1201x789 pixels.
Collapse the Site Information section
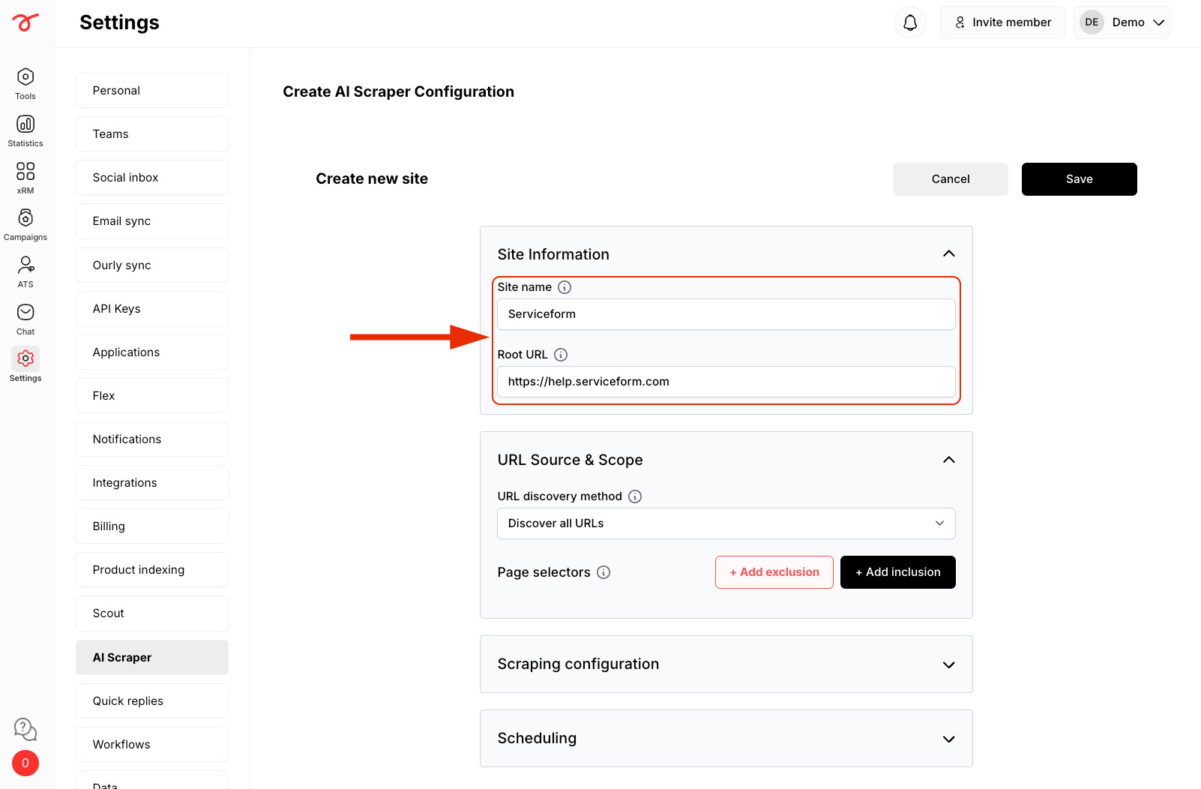tap(949, 253)
